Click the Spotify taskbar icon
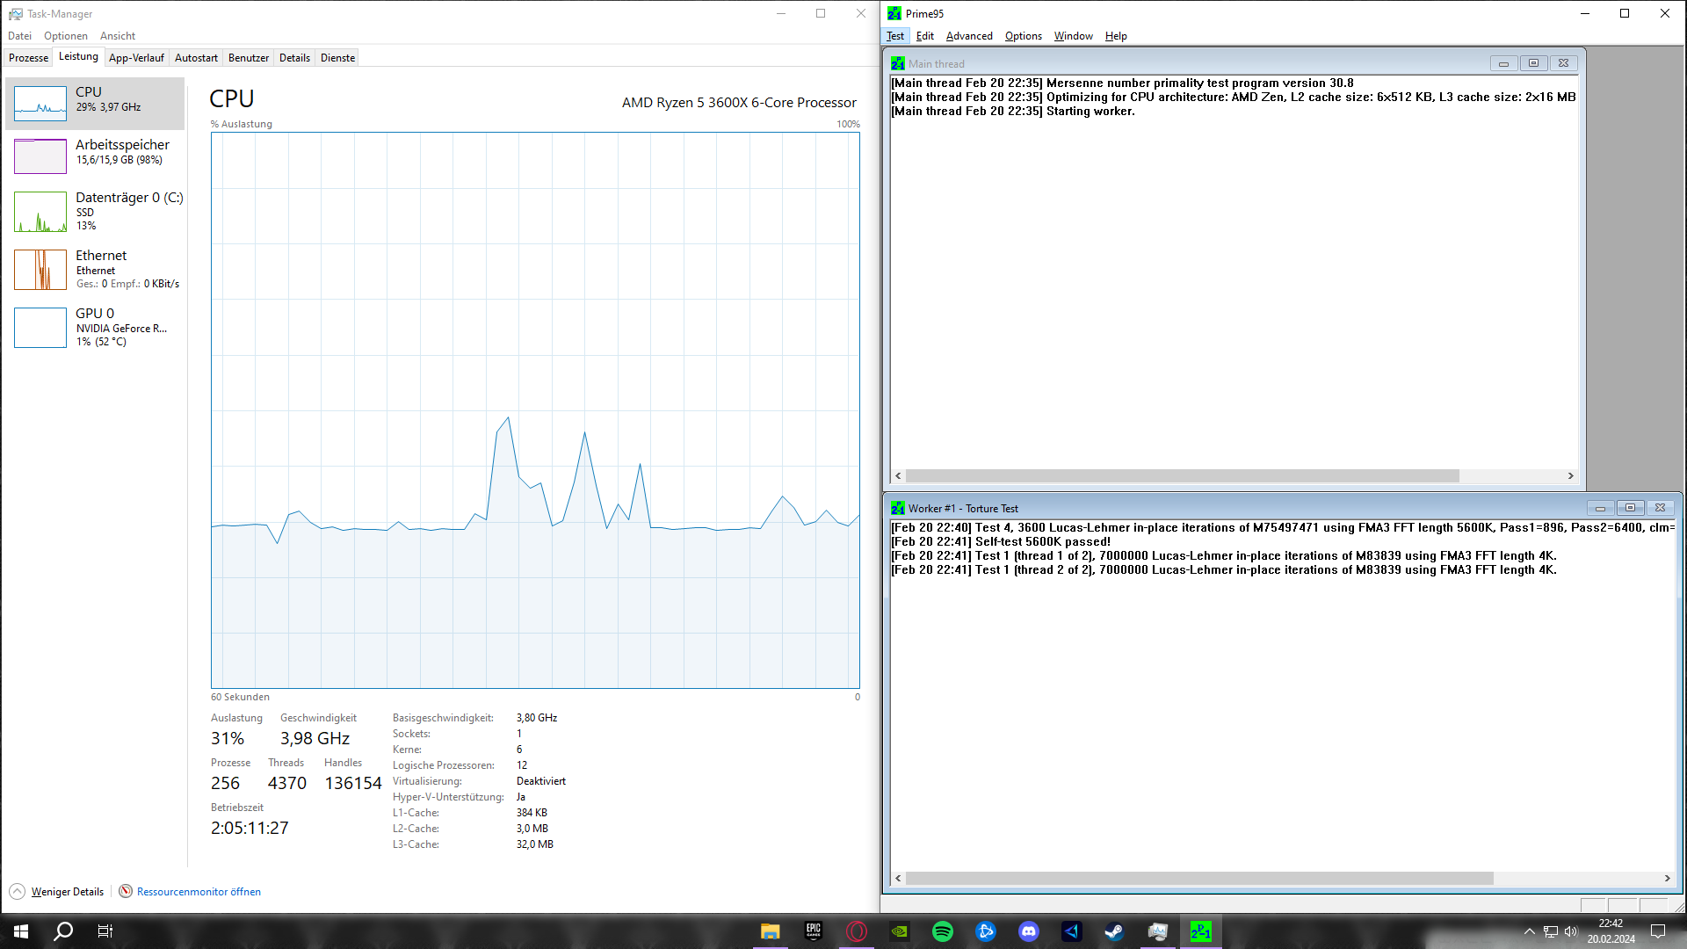Screen dimensions: 1687x949 click(942, 931)
